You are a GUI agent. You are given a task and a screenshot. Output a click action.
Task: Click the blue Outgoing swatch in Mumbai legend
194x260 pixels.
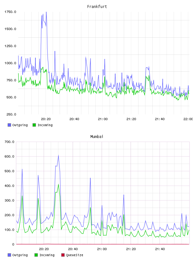point(9,255)
